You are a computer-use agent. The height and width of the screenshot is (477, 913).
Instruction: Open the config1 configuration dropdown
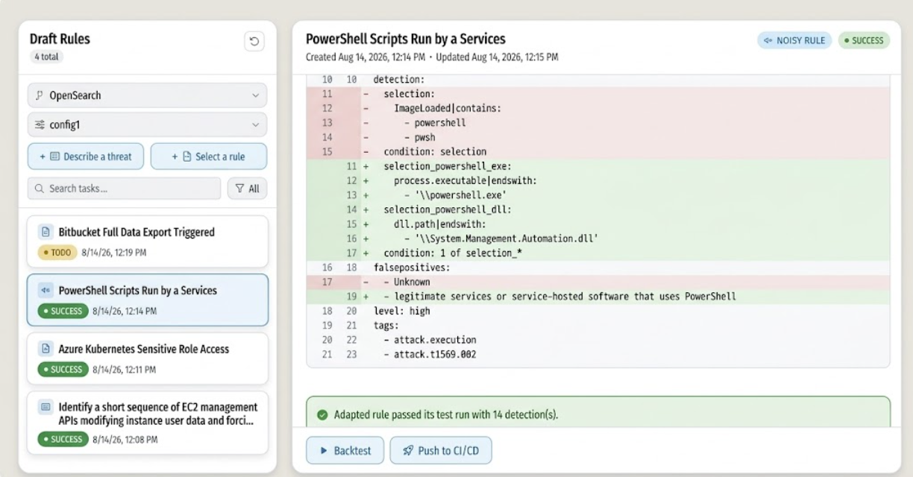pyautogui.click(x=147, y=124)
